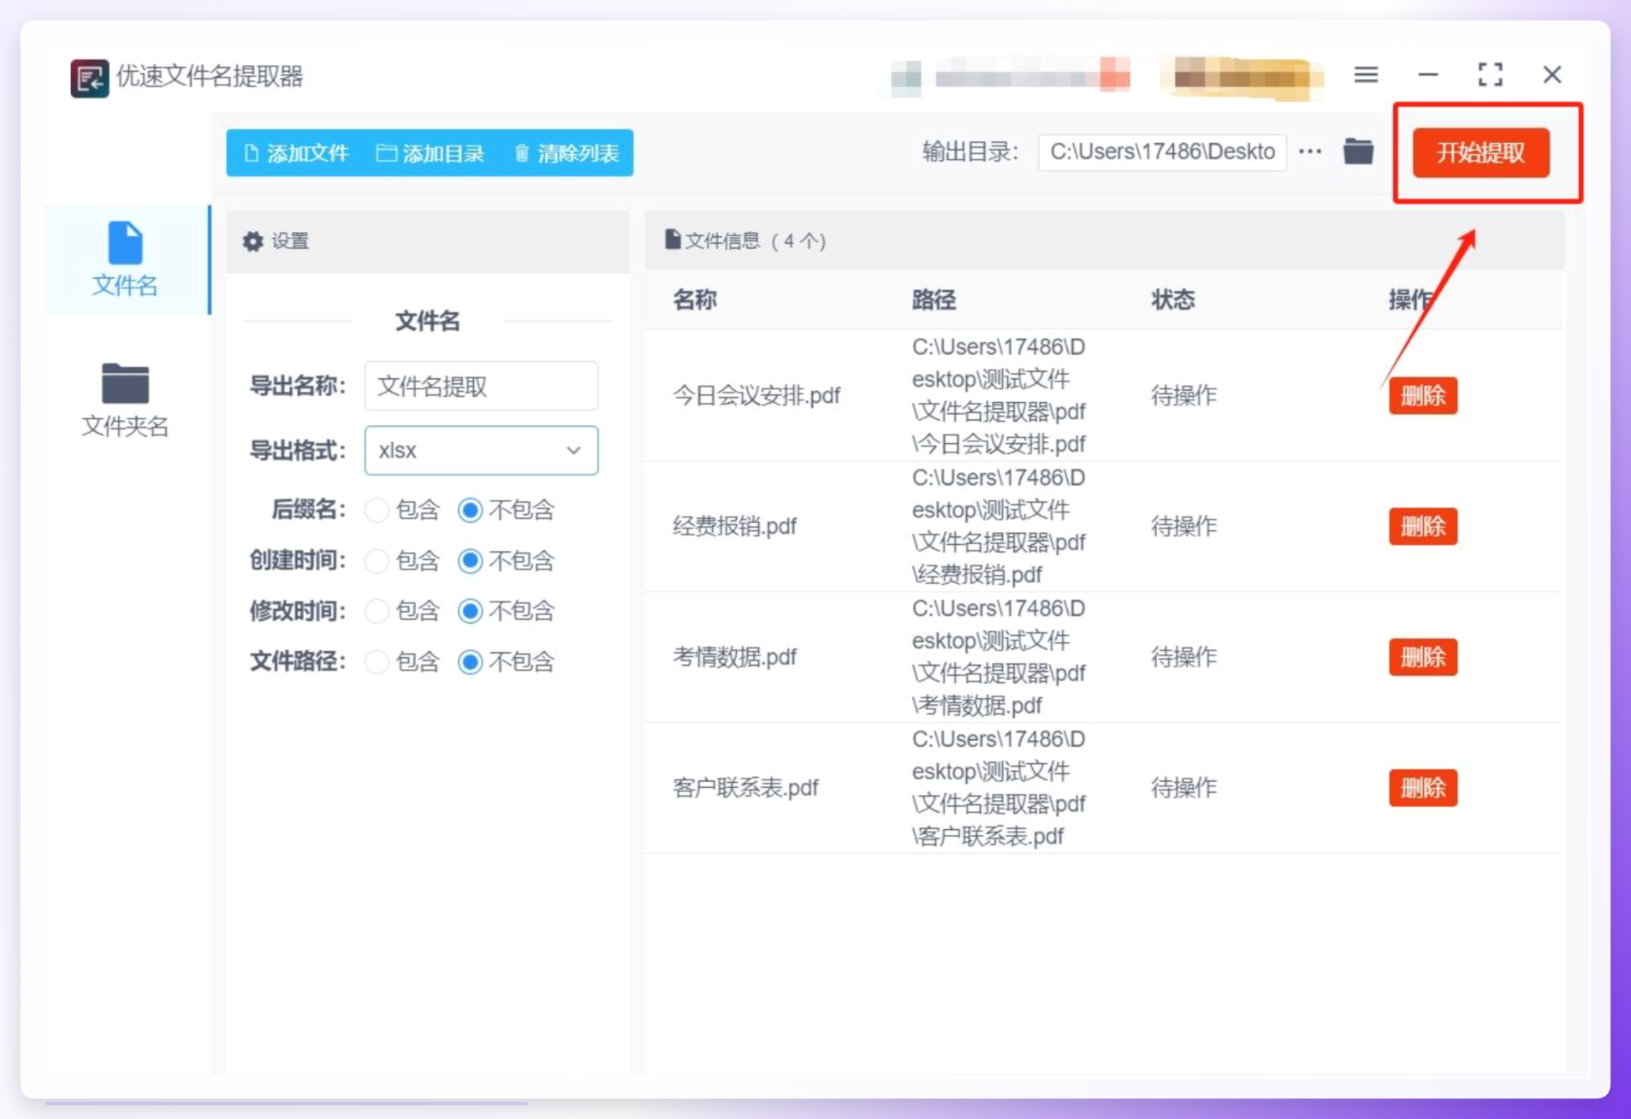The image size is (1631, 1119).
Task: Click file name 考情数据.pdf
Action: click(x=734, y=657)
